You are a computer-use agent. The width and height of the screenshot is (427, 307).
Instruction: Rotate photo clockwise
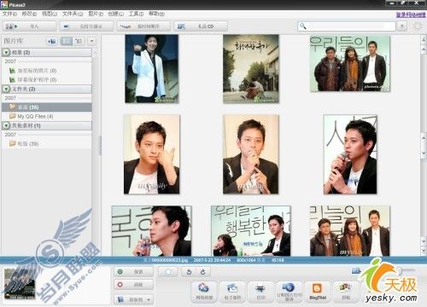(203, 272)
